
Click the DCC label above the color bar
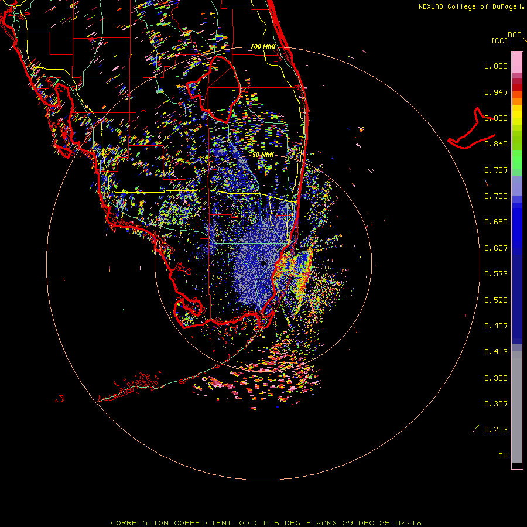(x=514, y=35)
